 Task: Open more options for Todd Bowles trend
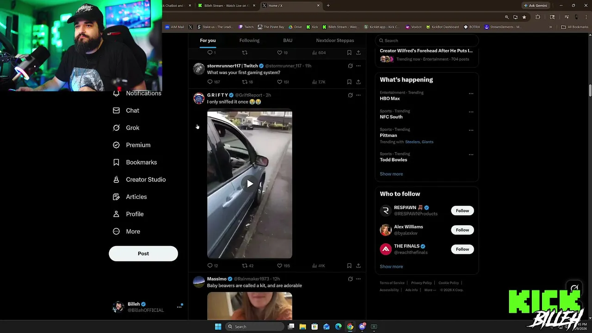471,154
